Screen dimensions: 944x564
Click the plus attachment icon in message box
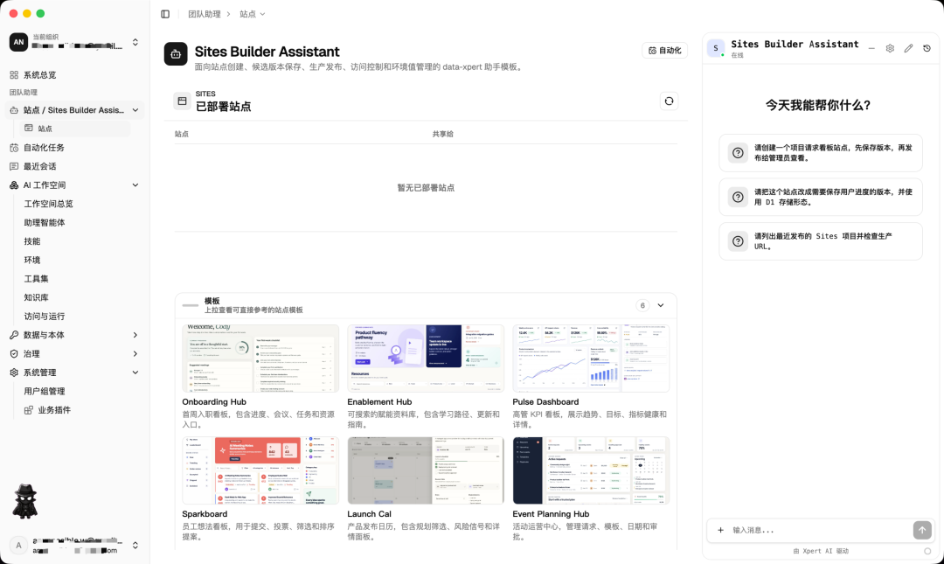point(720,530)
